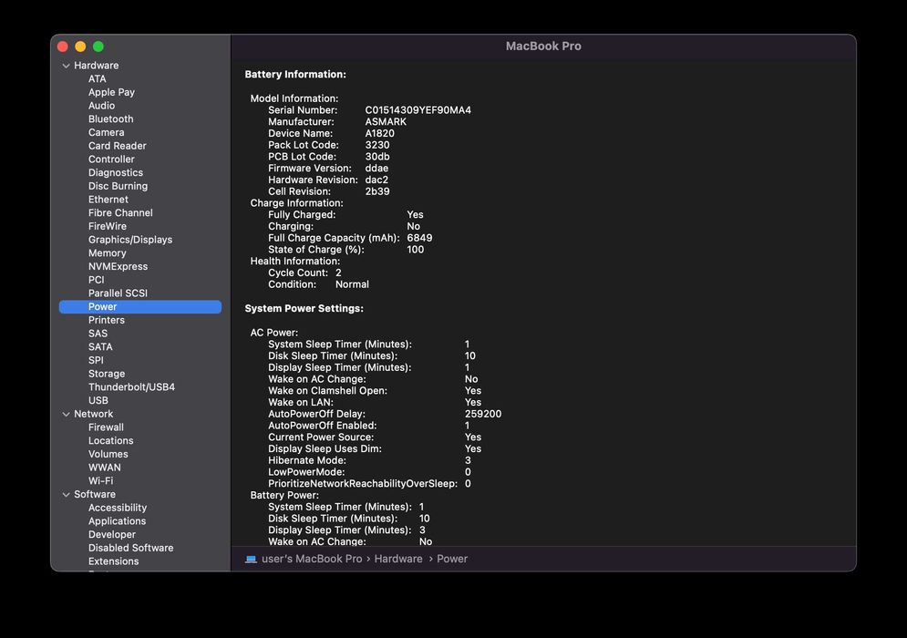Viewport: 907px width, 638px height.
Task: Close the MacBook Pro window
Action: pos(63,46)
